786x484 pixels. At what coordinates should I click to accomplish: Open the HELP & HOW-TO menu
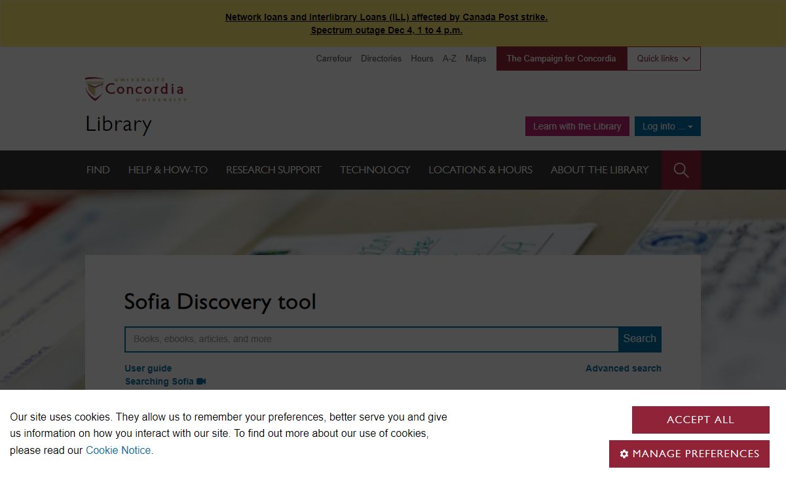click(x=168, y=170)
